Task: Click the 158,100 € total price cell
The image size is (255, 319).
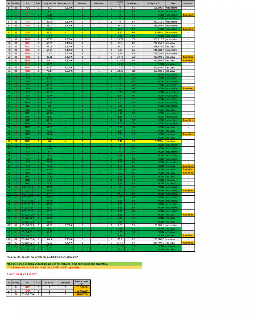Action: (x=153, y=8)
